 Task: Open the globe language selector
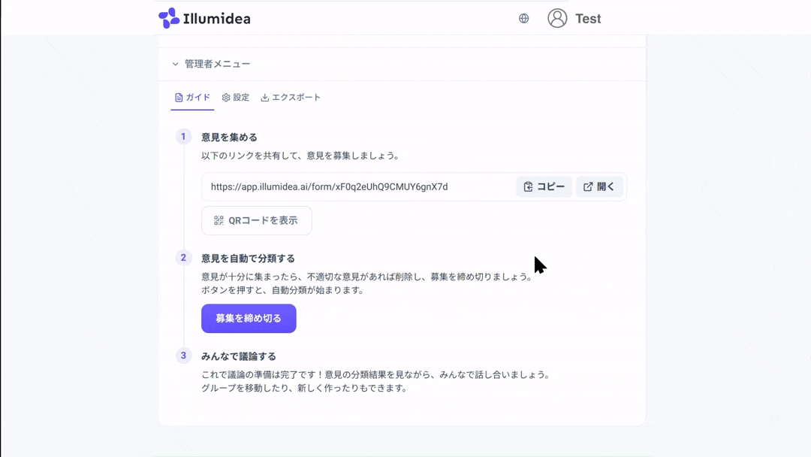(x=524, y=19)
